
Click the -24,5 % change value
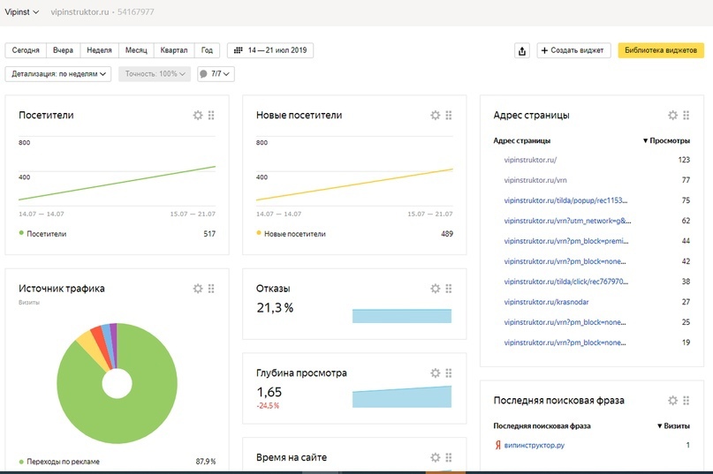click(268, 405)
